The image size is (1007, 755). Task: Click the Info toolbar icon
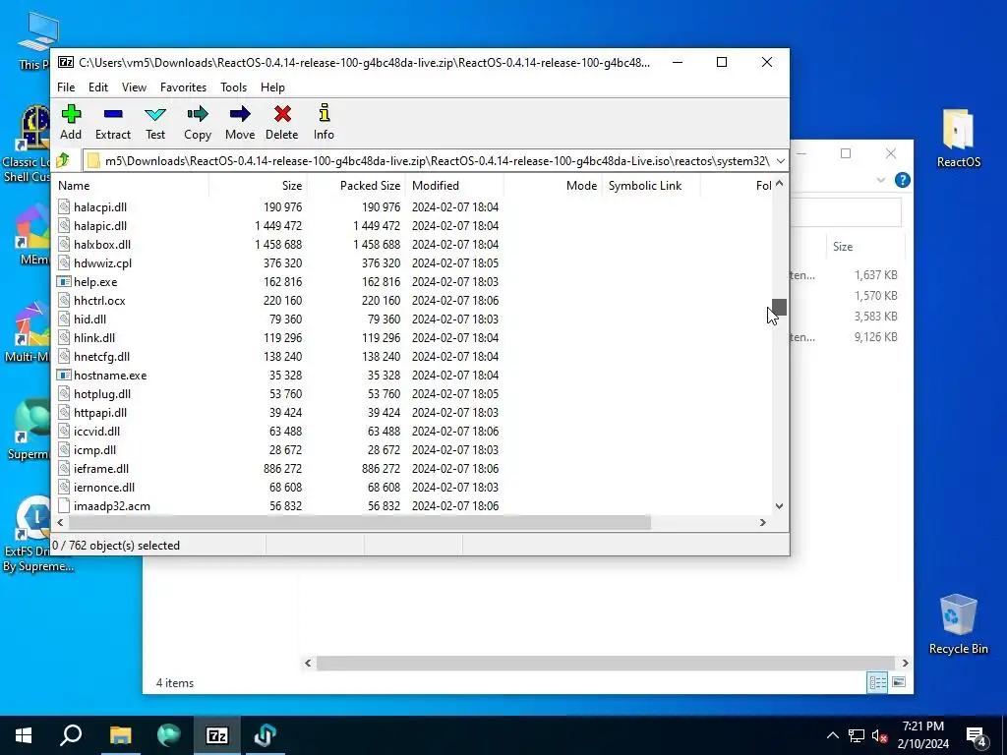[x=324, y=113]
